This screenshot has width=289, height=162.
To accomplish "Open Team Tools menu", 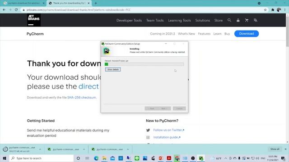I will point(155,20).
